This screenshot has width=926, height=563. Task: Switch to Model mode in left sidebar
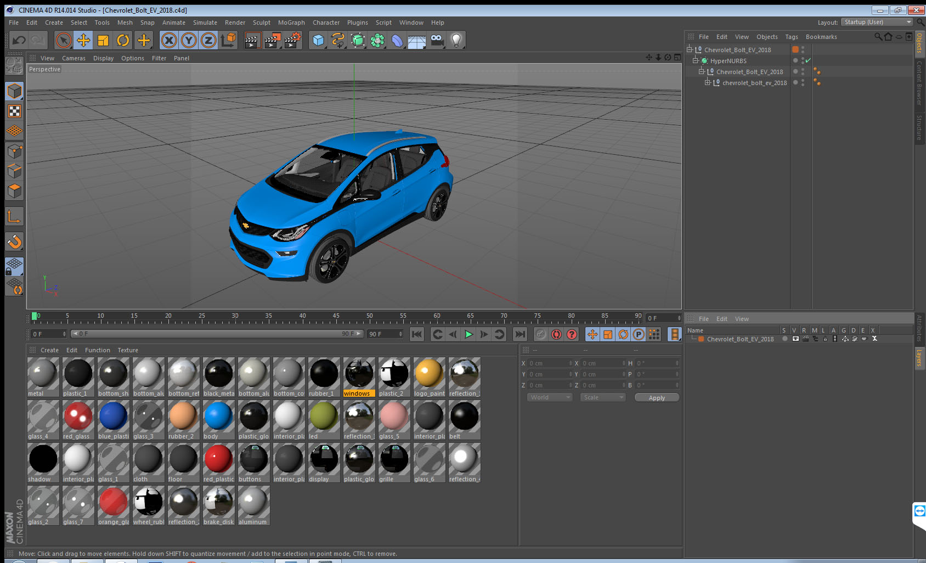(14, 91)
